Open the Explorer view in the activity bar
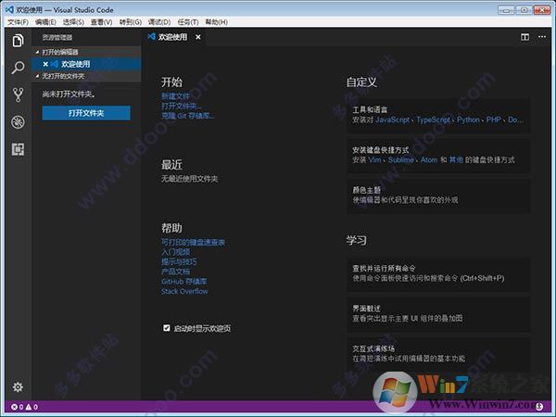 [x=17, y=41]
